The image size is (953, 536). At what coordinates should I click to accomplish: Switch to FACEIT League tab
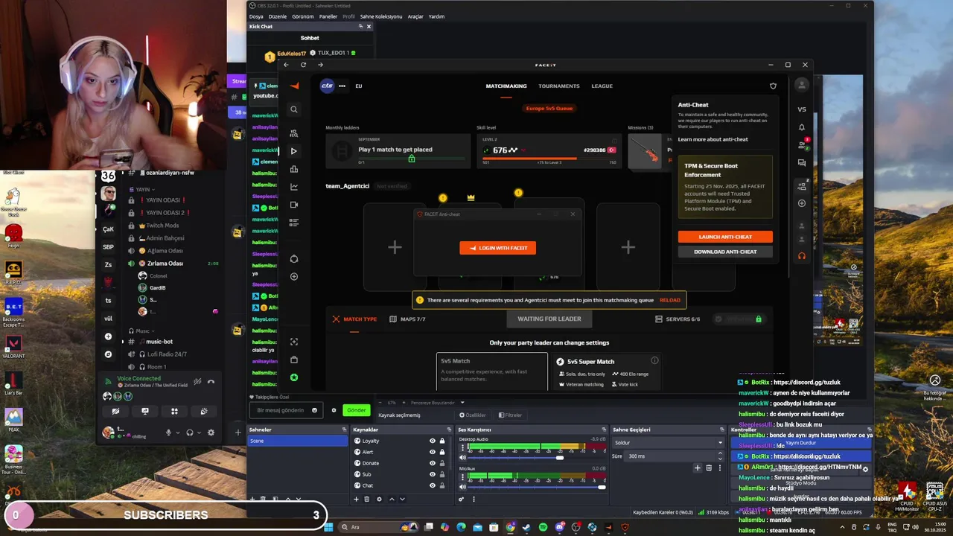(x=602, y=86)
